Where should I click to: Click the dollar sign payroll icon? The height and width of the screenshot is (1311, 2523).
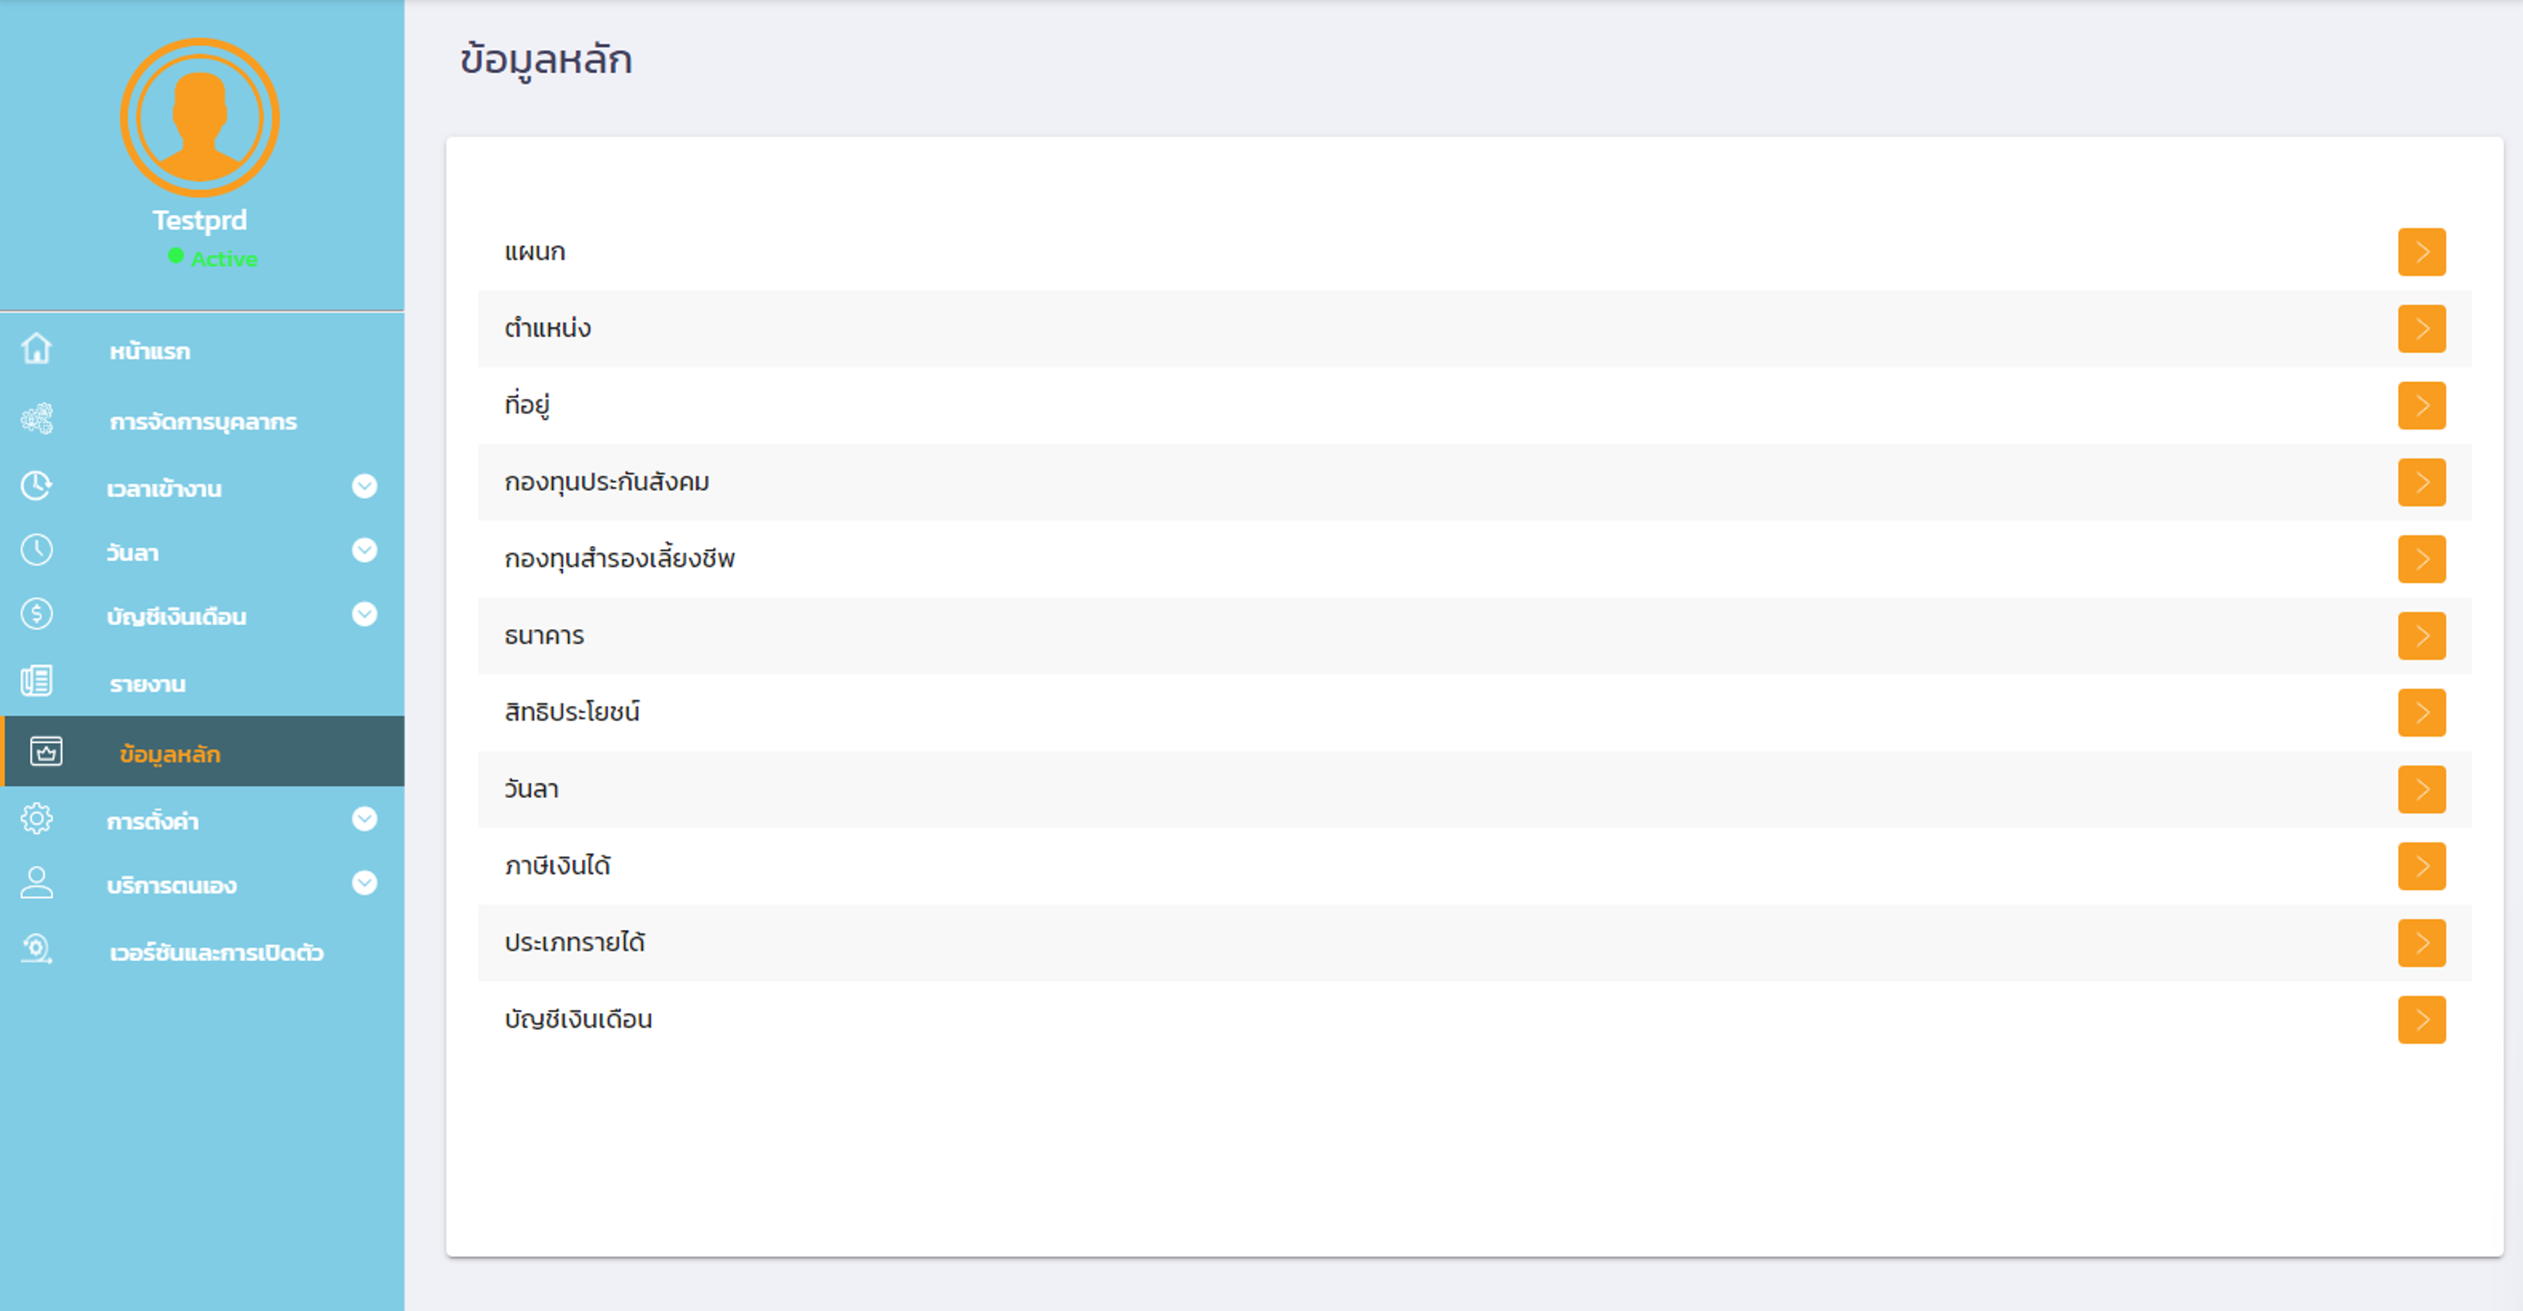(x=38, y=614)
